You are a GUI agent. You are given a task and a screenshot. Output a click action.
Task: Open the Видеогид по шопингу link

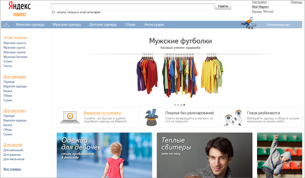tap(102, 113)
